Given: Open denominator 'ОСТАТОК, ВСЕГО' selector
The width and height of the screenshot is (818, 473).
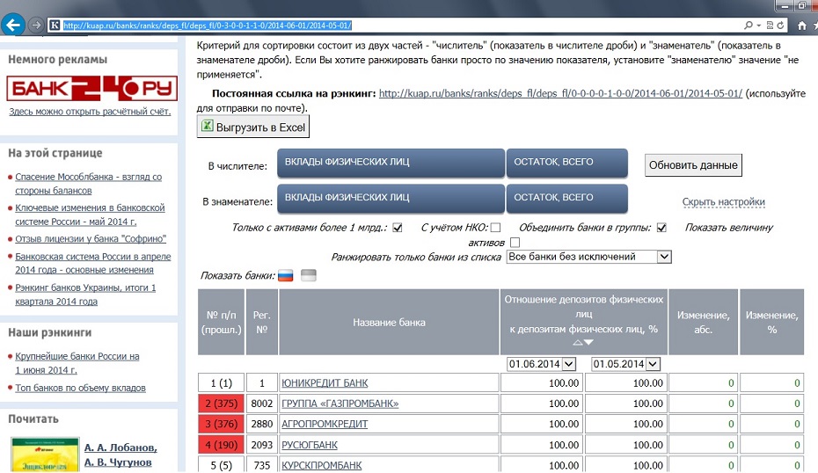Looking at the screenshot, I should [x=566, y=199].
